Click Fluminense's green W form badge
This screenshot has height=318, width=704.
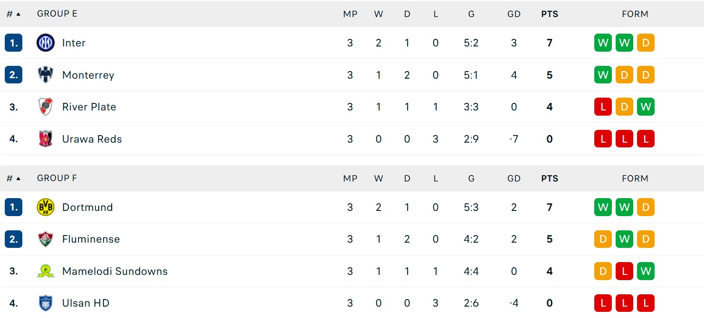click(x=624, y=239)
